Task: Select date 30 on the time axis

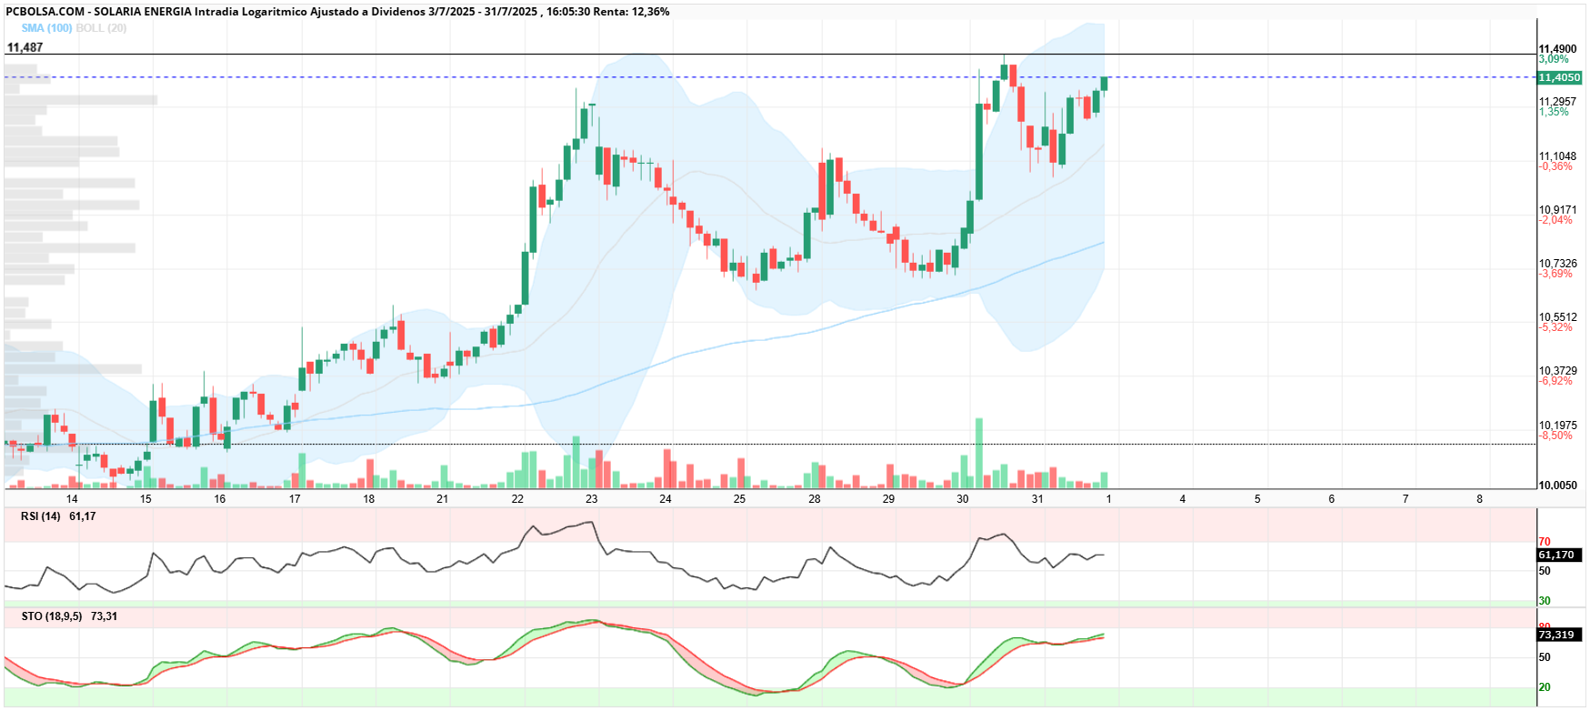Action: pyautogui.click(x=963, y=498)
